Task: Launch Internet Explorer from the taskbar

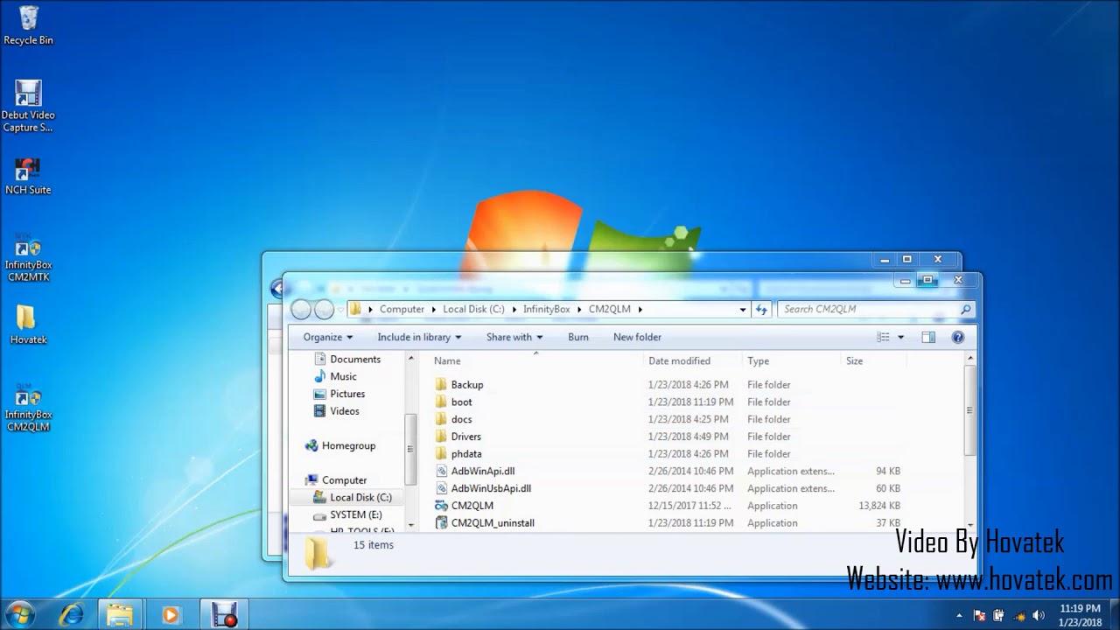Action: point(72,614)
